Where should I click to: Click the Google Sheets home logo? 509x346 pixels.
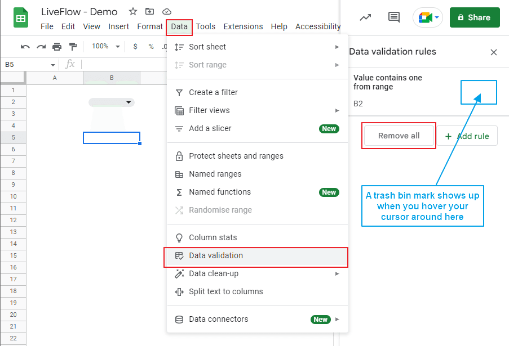click(x=21, y=18)
